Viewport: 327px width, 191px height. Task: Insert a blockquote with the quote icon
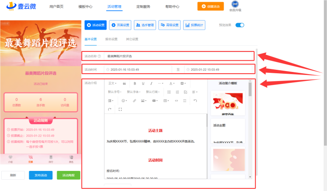coord(124,83)
